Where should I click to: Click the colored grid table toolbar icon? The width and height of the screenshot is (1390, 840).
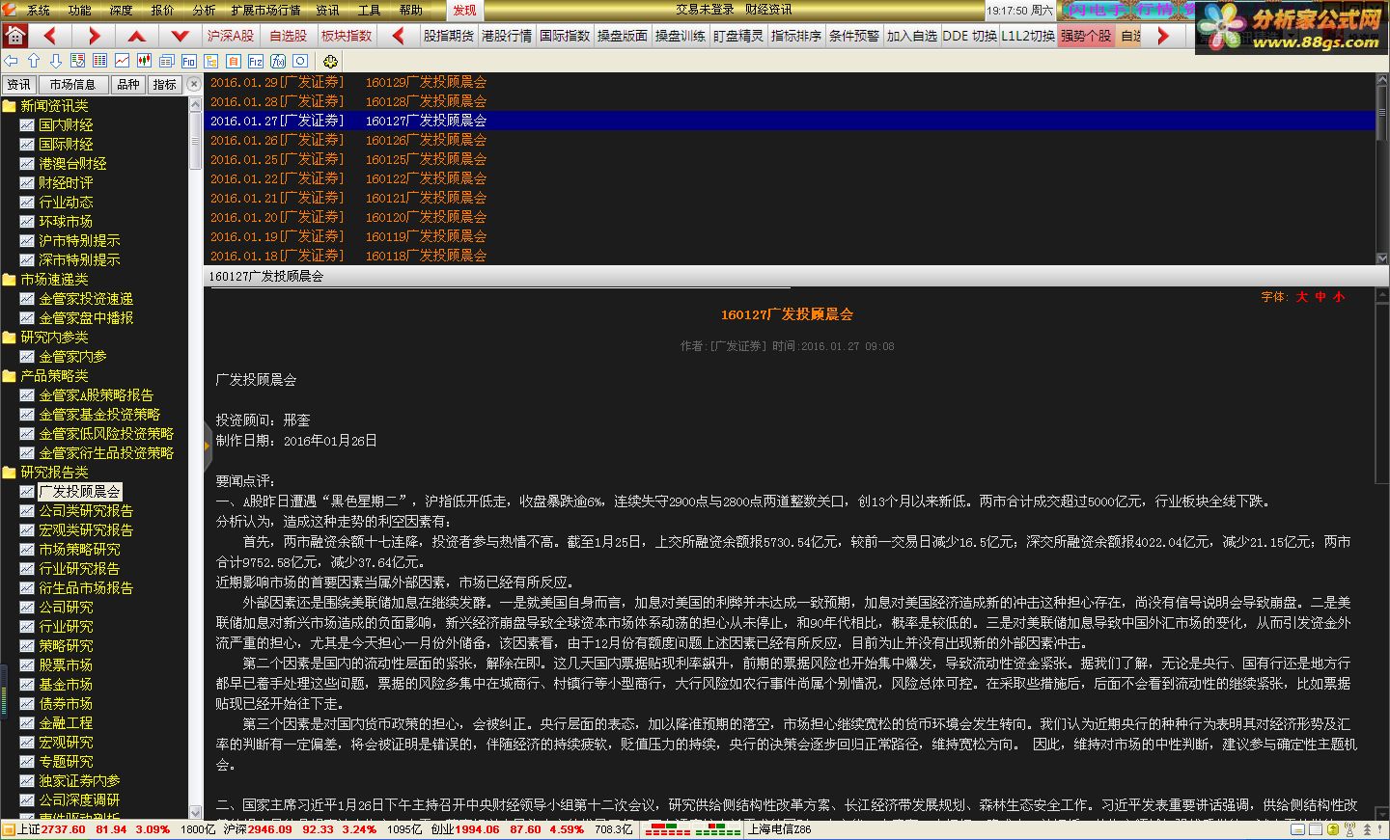(x=99, y=61)
